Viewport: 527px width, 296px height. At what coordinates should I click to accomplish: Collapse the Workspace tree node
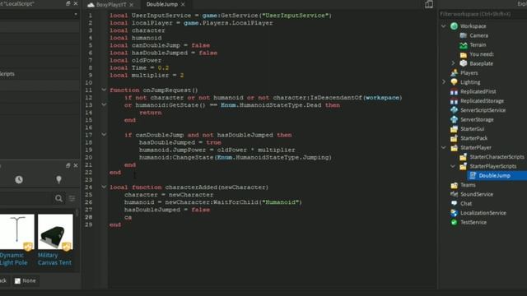444,25
